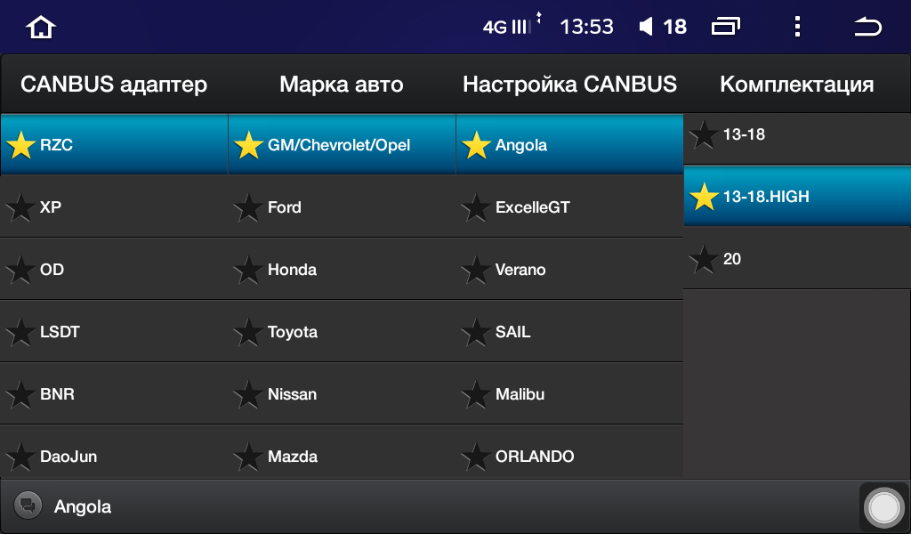Select the Malibu CANBUS setting
Screen dimensions: 911x534
pos(569,394)
